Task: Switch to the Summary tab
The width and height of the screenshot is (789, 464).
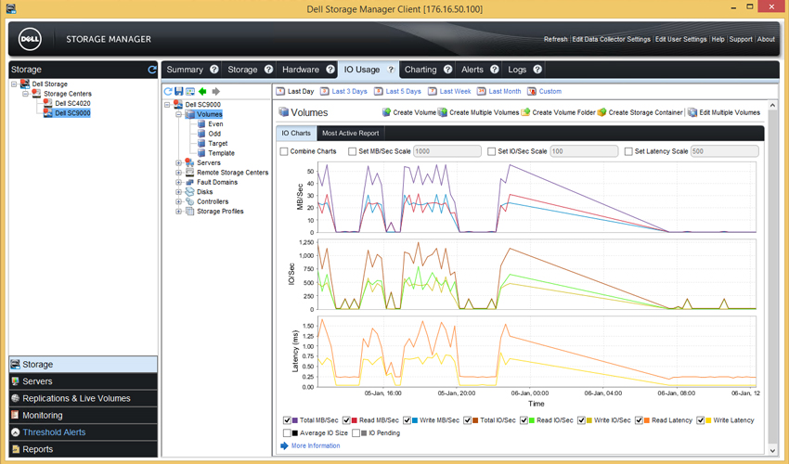Action: 185,70
